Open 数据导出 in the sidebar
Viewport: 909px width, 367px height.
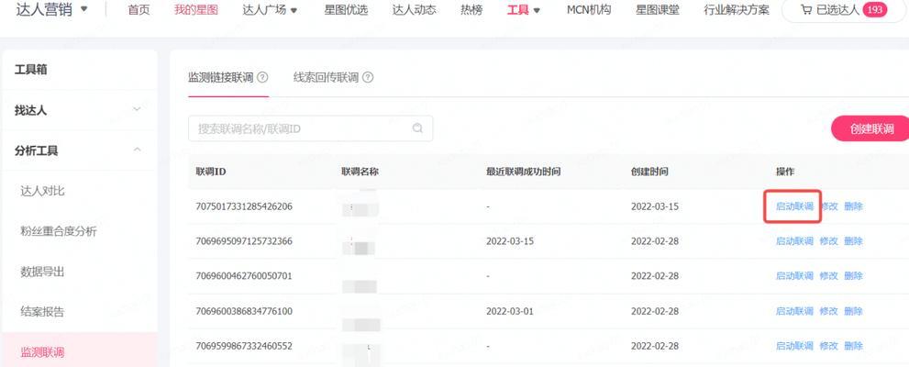coord(42,272)
